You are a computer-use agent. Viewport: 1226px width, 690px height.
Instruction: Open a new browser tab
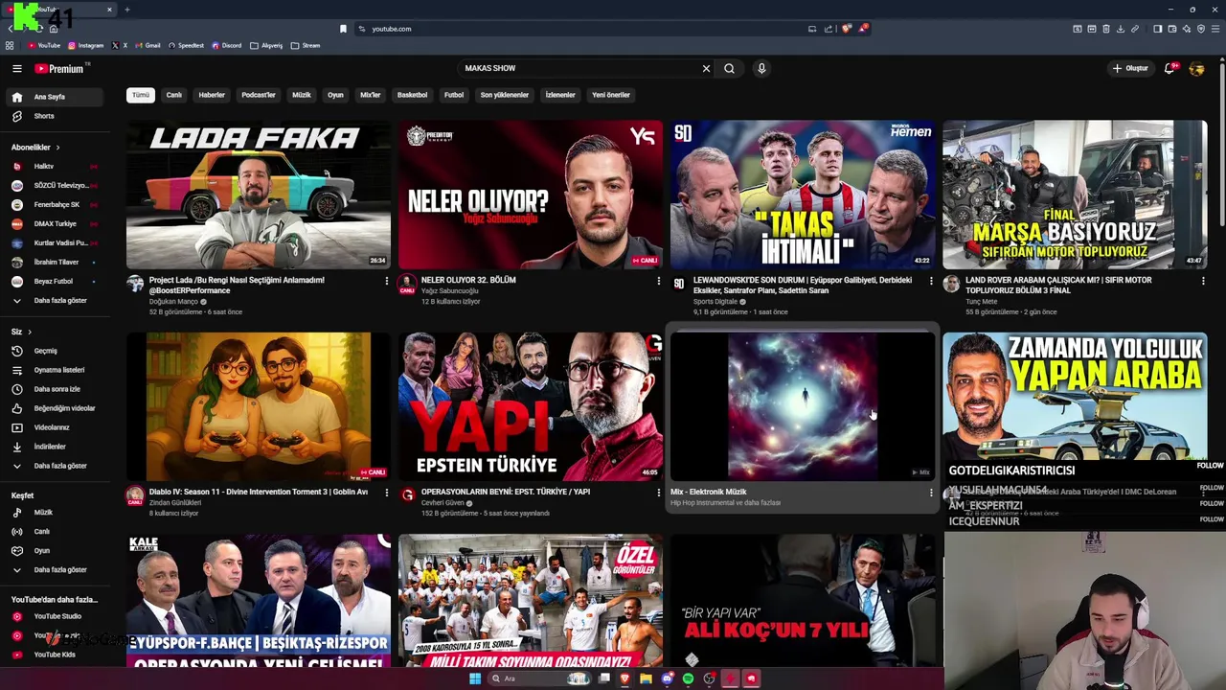tap(126, 10)
